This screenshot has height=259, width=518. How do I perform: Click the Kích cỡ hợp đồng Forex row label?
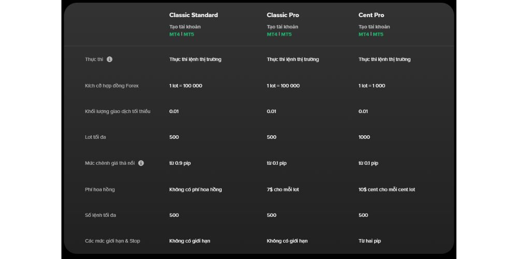[112, 85]
